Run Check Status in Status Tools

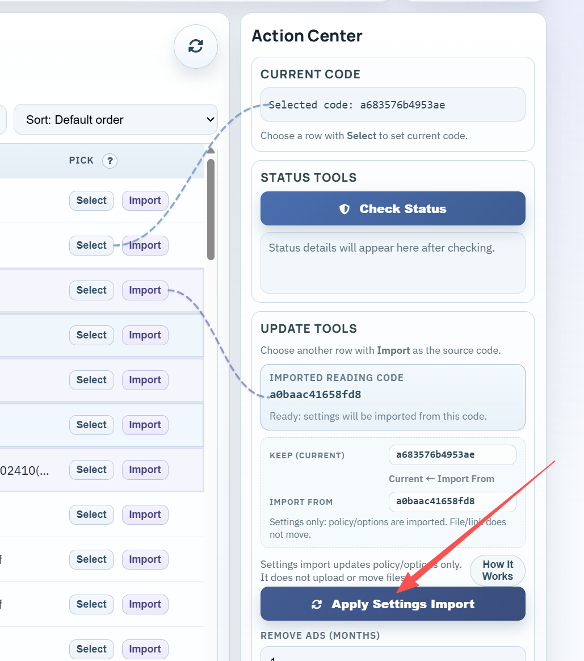coord(393,208)
